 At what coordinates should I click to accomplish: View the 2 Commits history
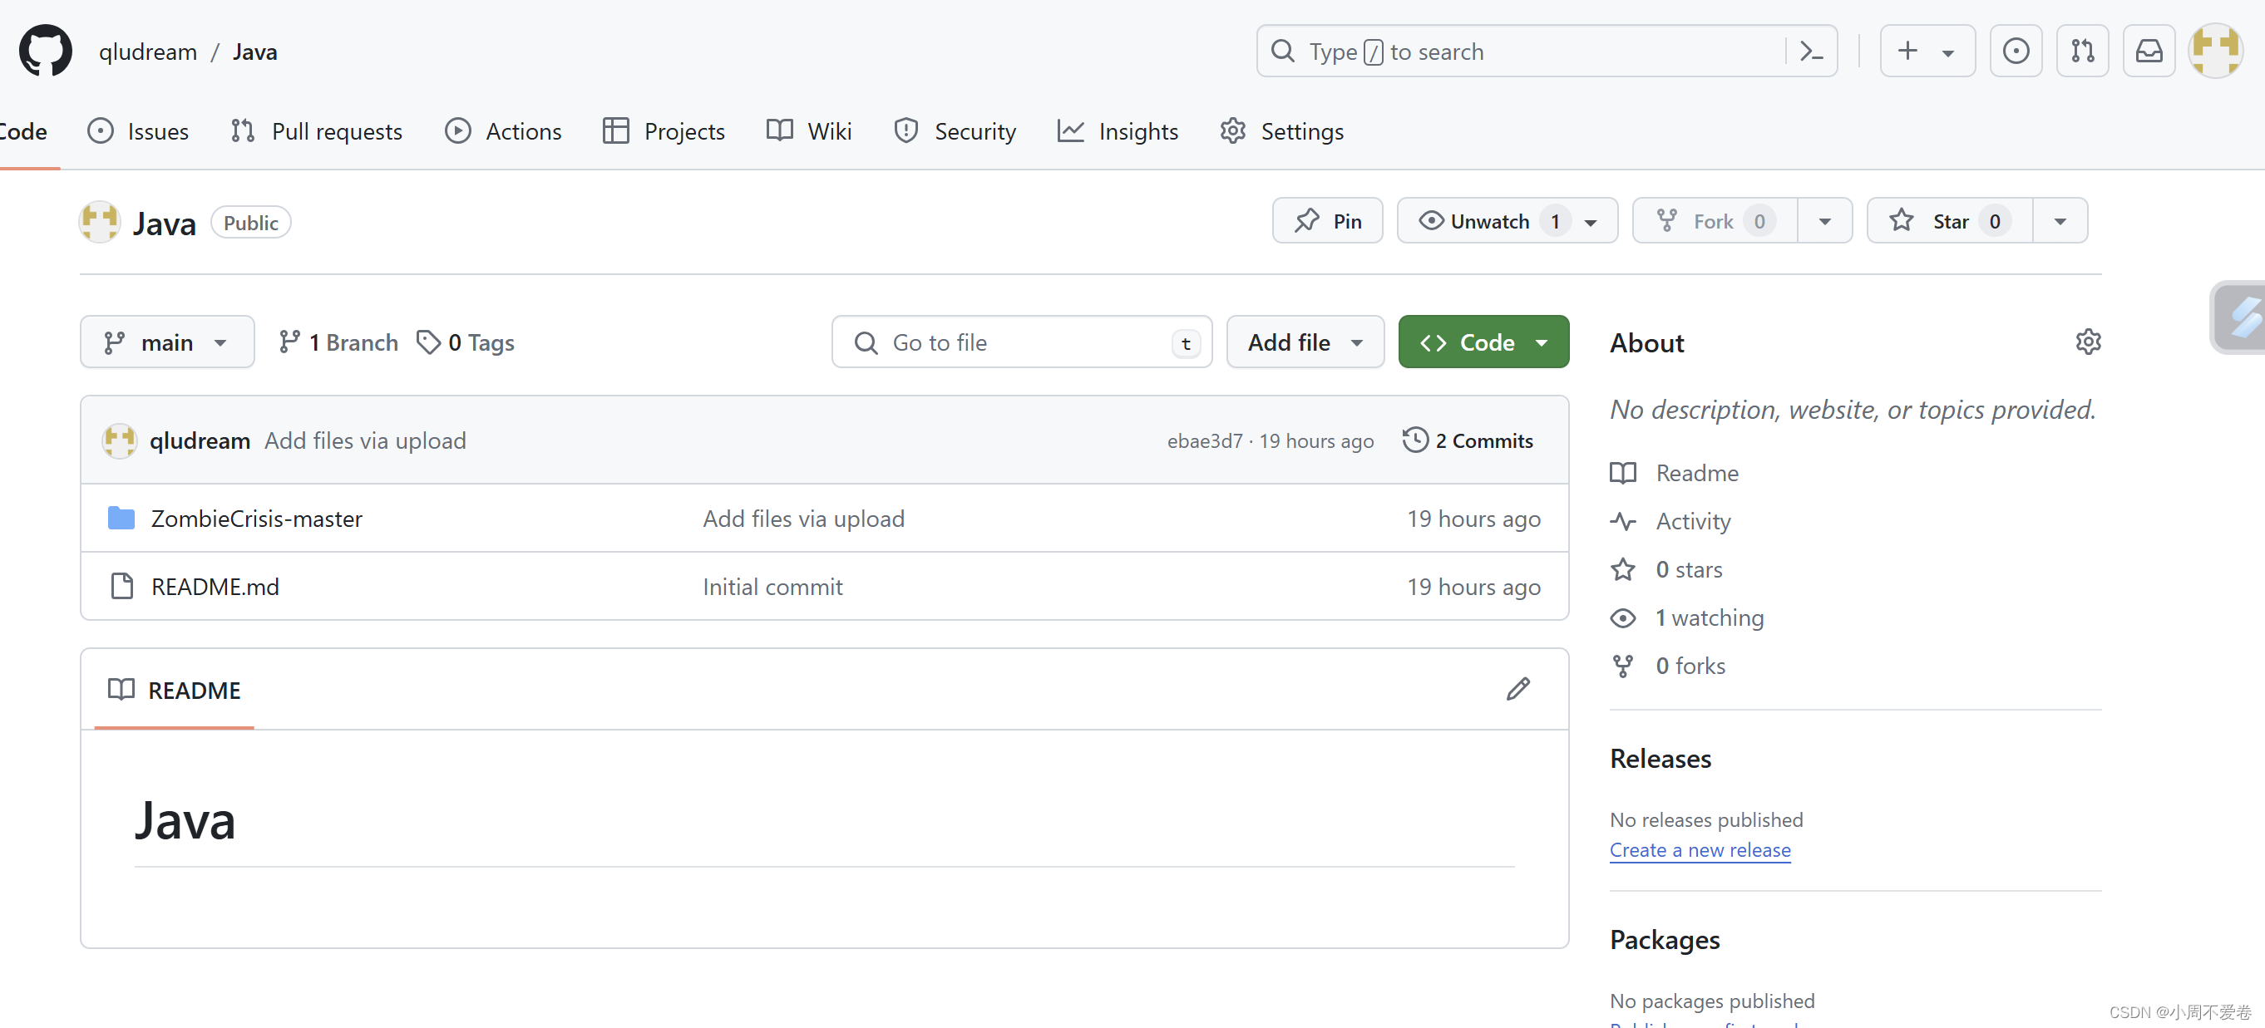point(1468,441)
